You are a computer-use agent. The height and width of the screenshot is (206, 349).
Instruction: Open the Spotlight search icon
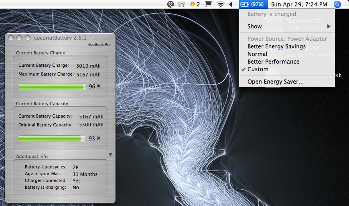(337, 4)
